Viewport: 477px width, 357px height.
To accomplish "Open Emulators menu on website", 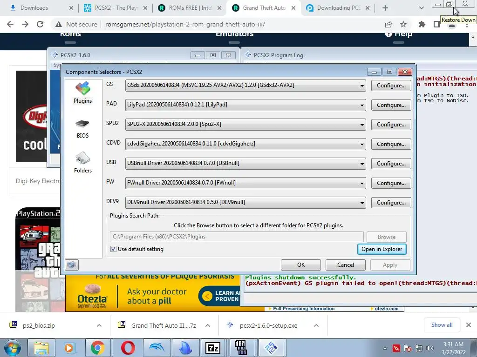I will (235, 34).
